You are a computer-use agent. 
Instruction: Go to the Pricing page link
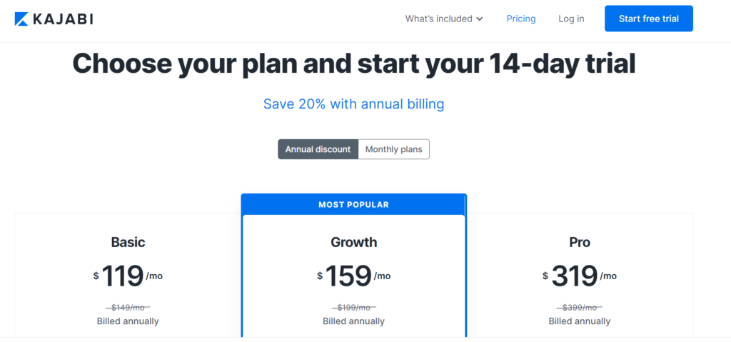point(520,19)
